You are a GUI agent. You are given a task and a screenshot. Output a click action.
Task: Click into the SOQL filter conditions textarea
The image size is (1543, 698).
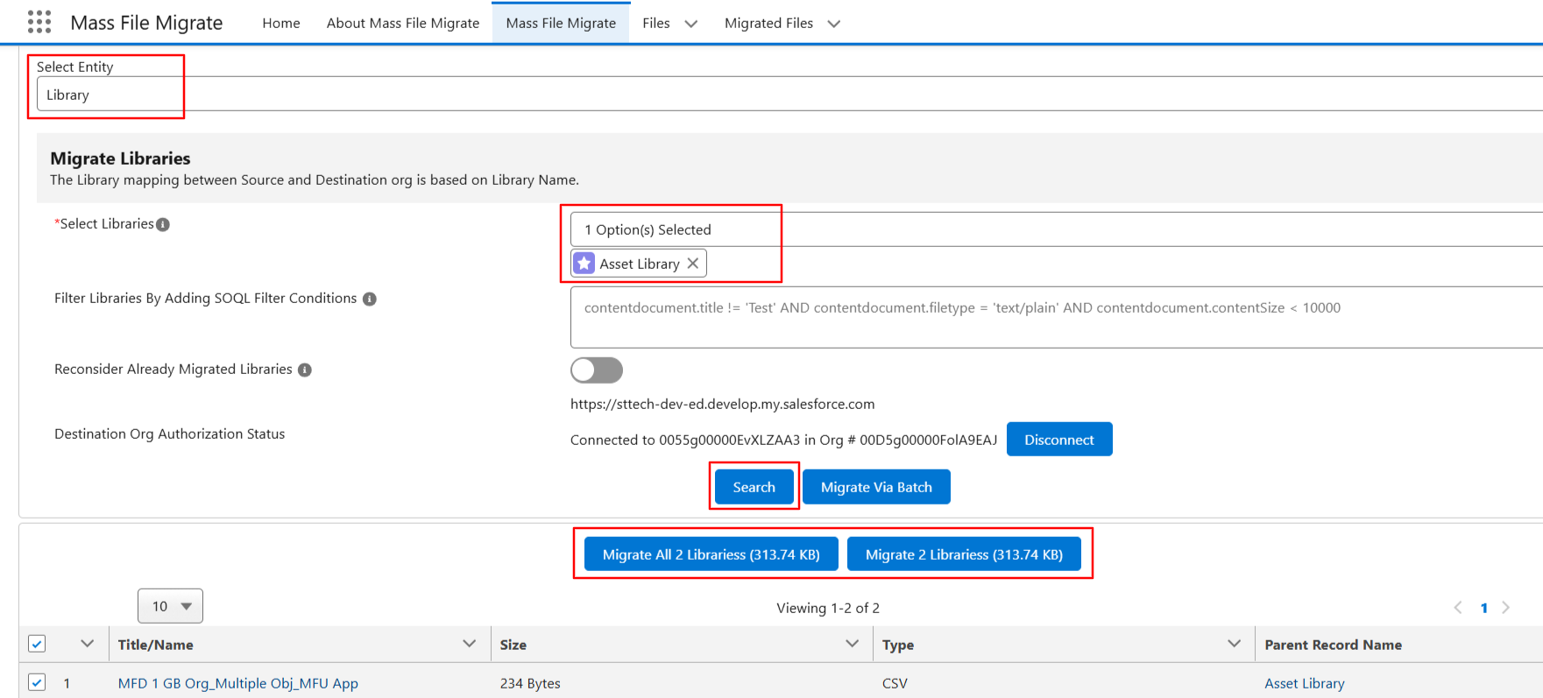1056,317
